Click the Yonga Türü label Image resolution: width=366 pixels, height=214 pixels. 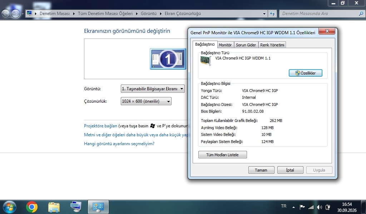coord(212,91)
